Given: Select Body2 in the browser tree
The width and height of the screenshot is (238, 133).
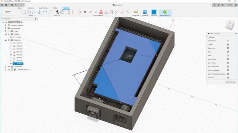Looking at the screenshot, I should (19, 37).
